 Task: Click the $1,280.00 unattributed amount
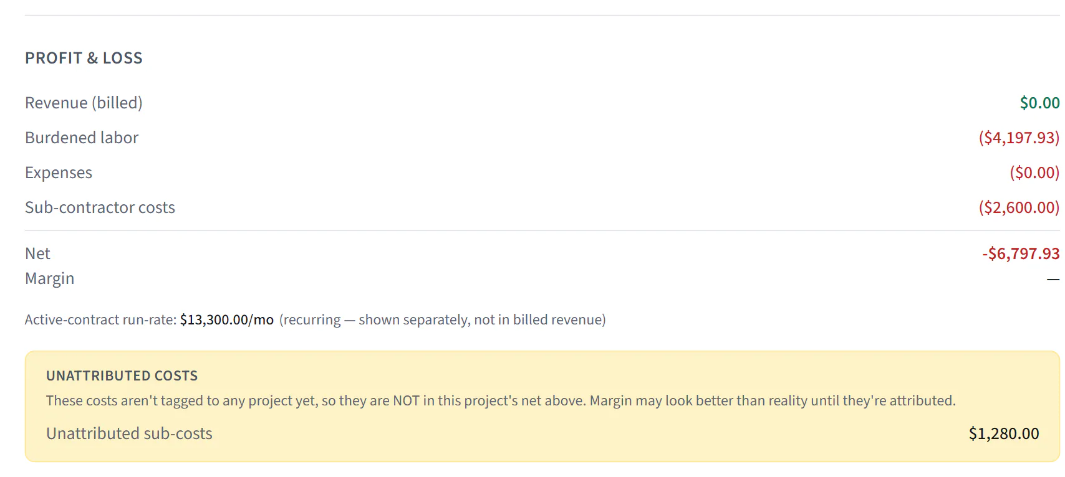pyautogui.click(x=1004, y=433)
